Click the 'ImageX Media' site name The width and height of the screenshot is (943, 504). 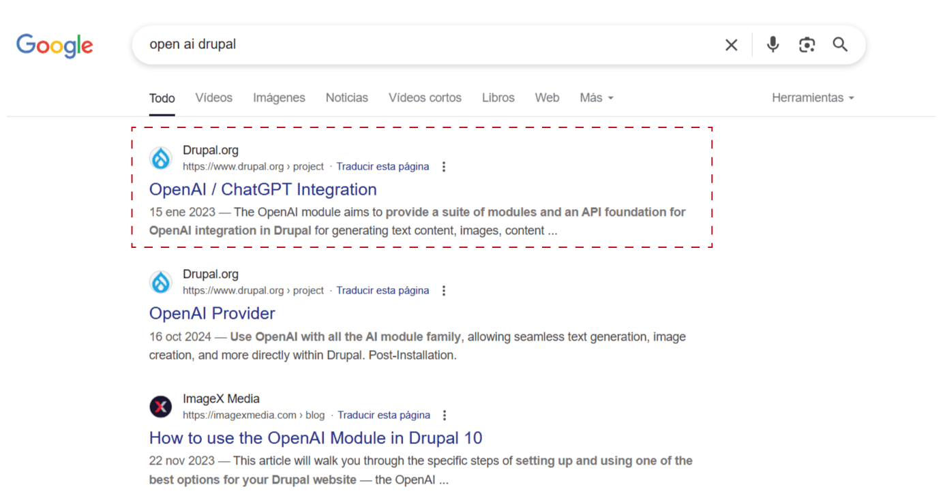coord(221,399)
